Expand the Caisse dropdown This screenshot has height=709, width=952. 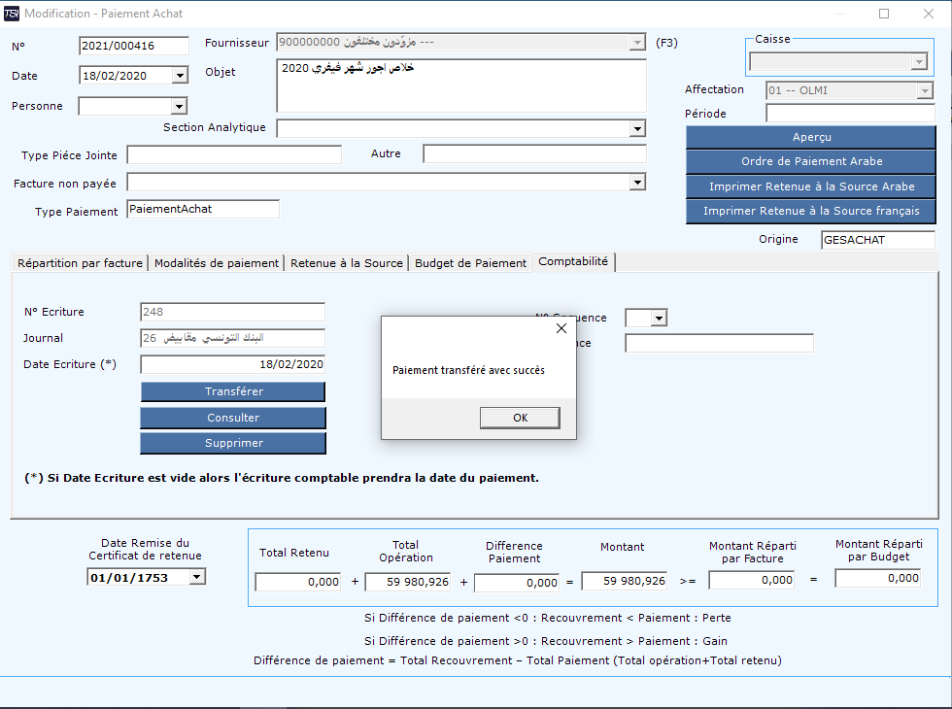pyautogui.click(x=919, y=61)
